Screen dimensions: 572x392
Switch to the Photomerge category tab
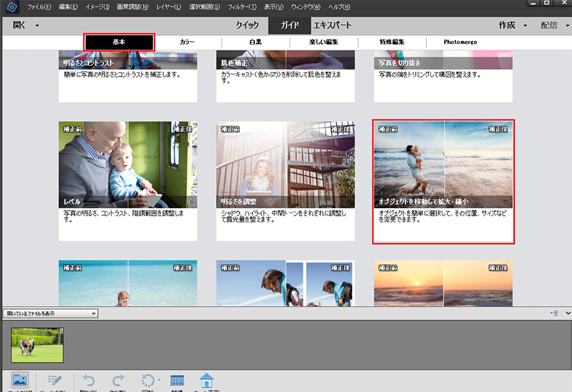click(460, 42)
